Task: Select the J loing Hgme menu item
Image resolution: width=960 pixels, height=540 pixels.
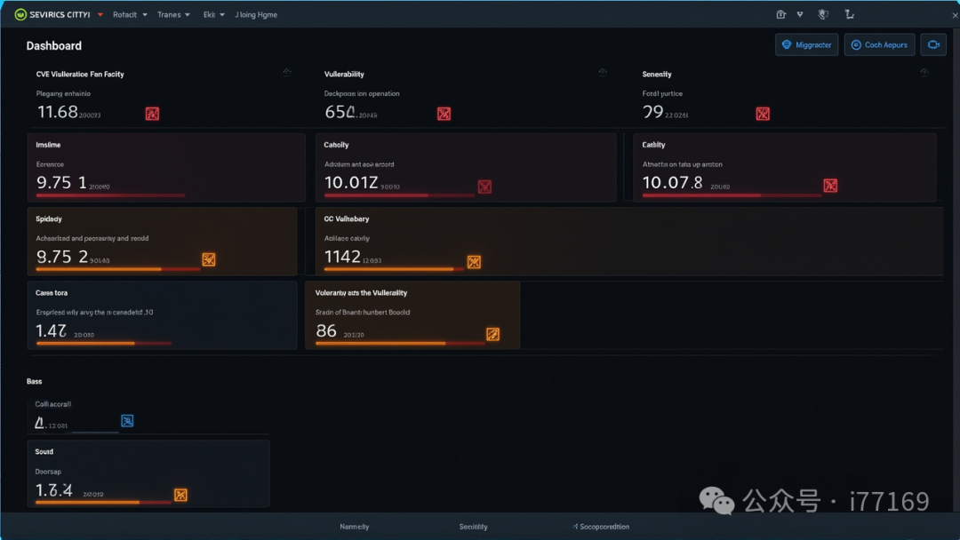Action: pyautogui.click(x=256, y=15)
